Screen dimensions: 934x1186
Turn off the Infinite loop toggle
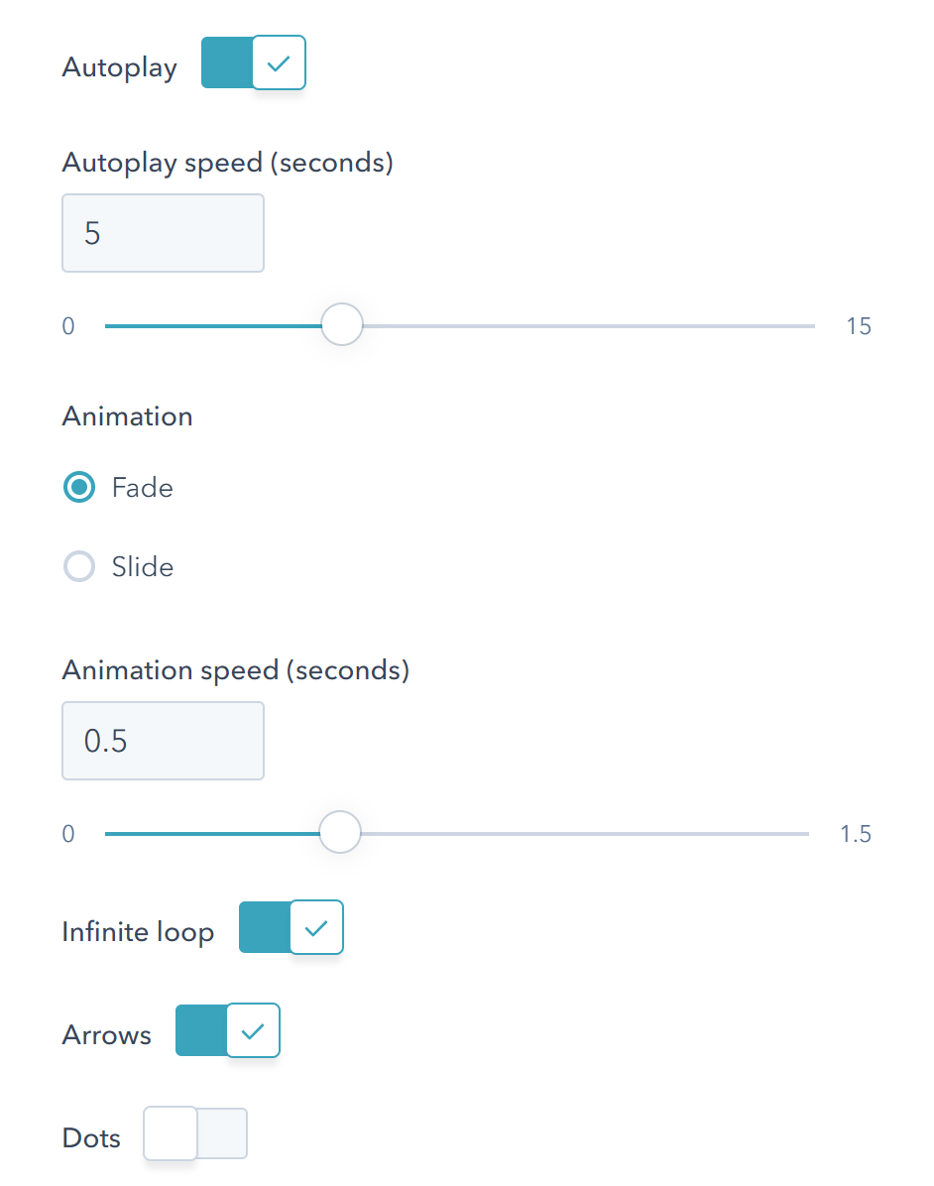pyautogui.click(x=292, y=928)
